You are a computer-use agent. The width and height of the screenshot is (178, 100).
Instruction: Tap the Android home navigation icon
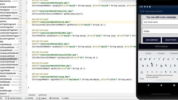161,85
